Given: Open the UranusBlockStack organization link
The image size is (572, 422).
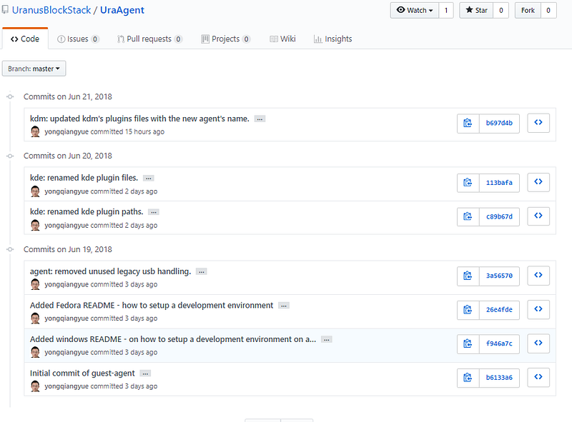Looking at the screenshot, I should [51, 10].
